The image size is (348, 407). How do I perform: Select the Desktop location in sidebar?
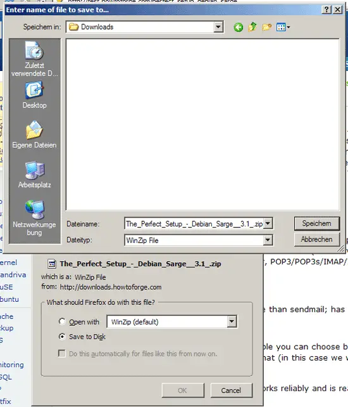34,94
